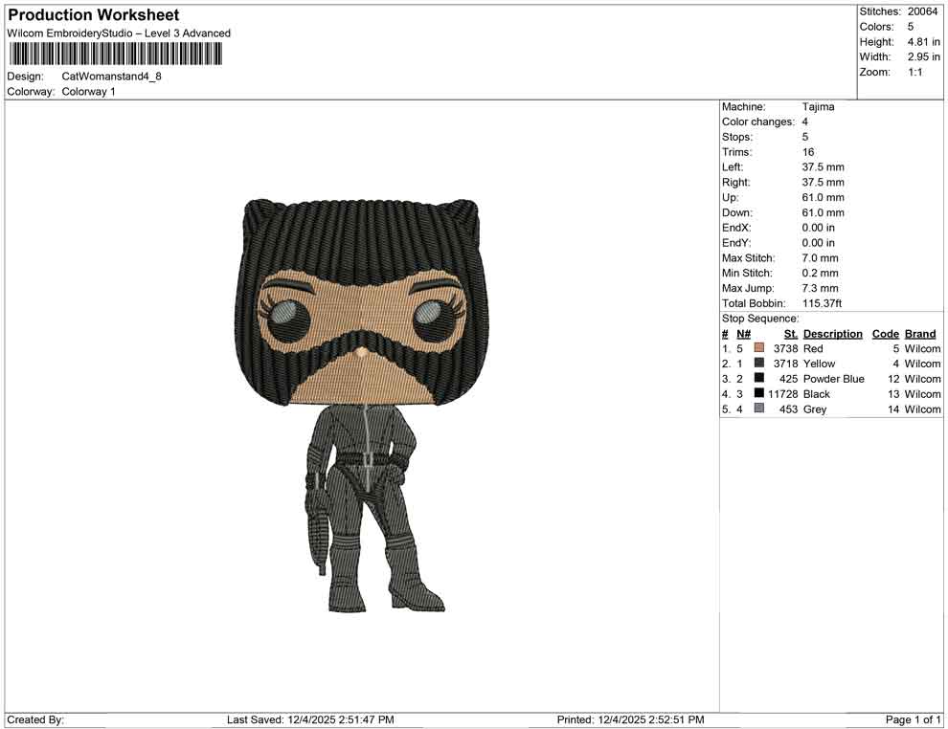
Task: Click the Stitches value '20064'
Action: pos(922,11)
